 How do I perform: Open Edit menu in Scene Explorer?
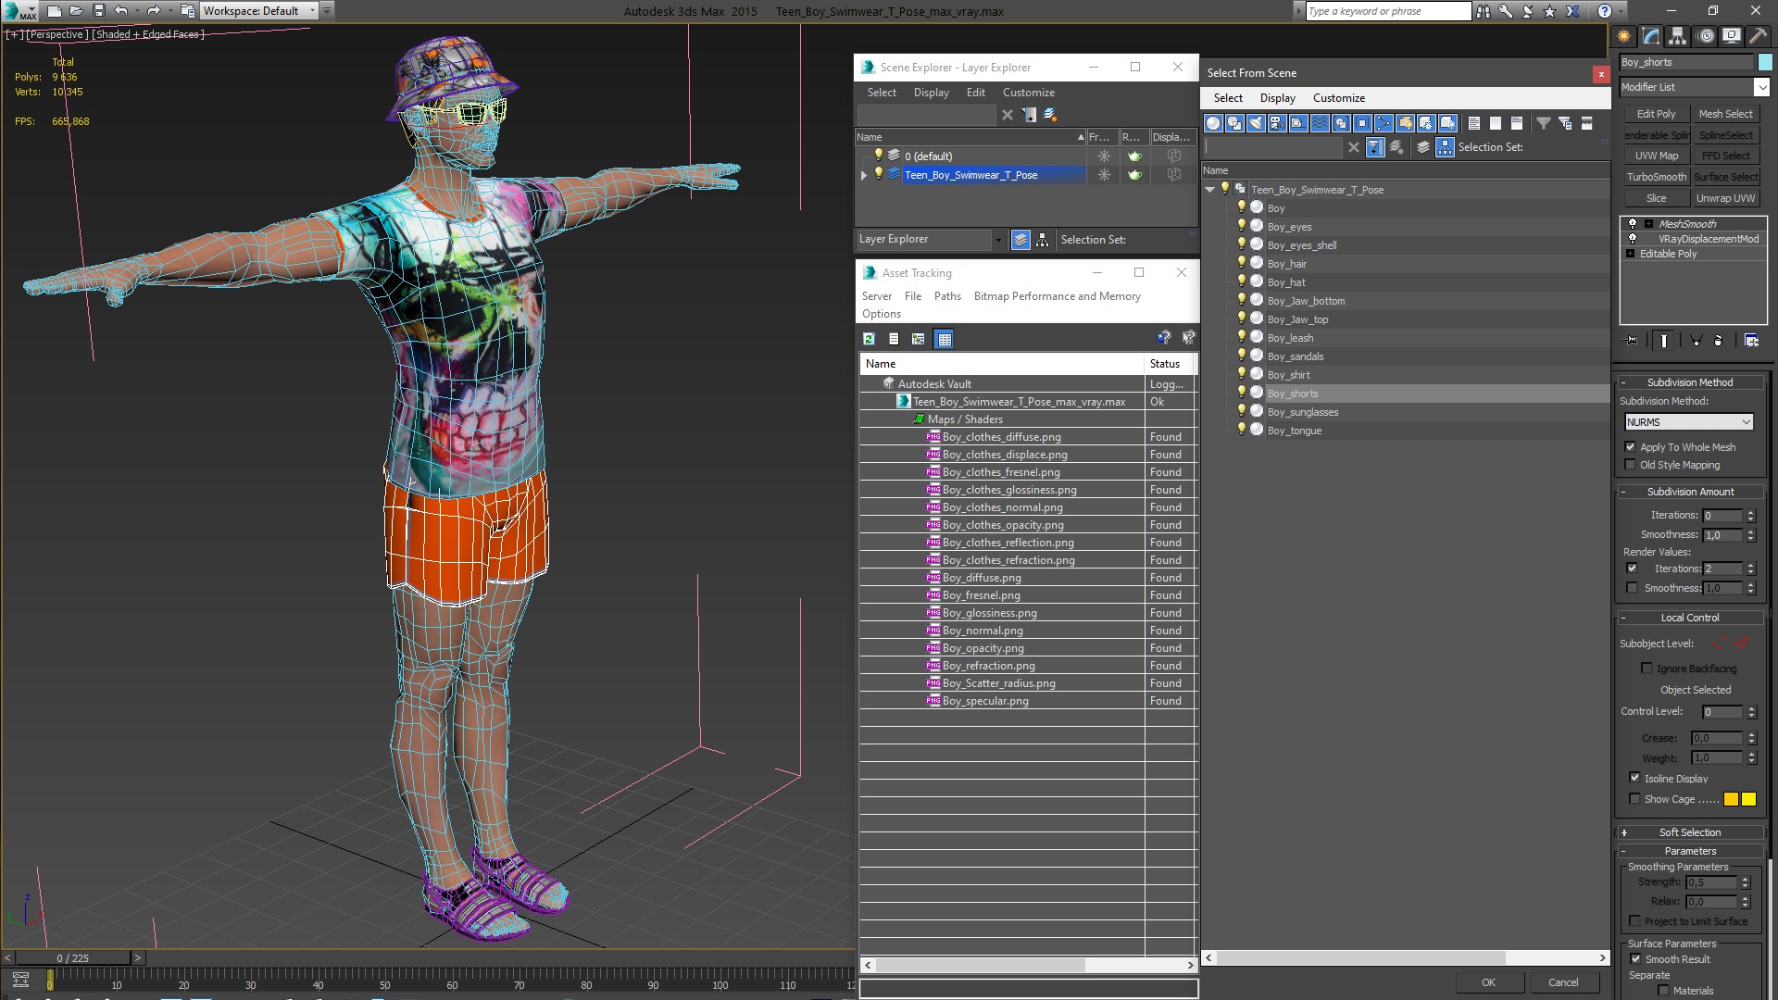tap(975, 93)
